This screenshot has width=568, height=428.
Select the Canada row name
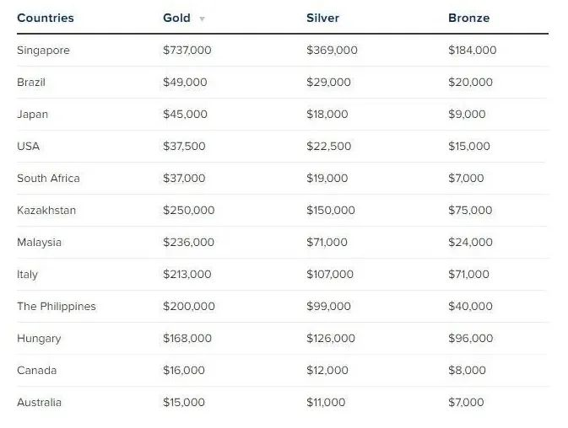point(36,370)
